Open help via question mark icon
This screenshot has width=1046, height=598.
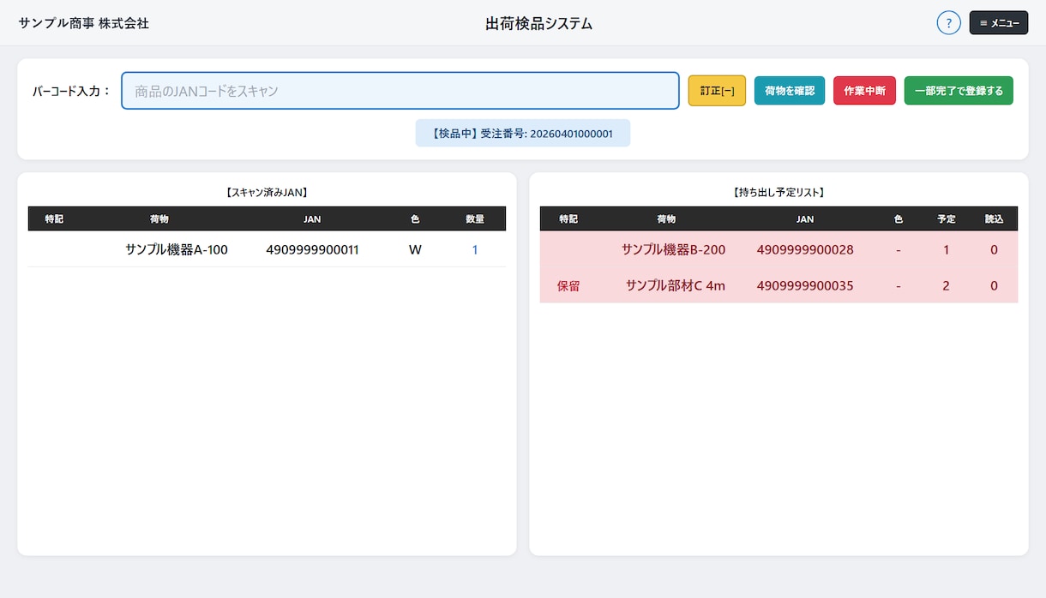[x=948, y=23]
